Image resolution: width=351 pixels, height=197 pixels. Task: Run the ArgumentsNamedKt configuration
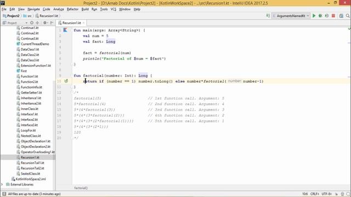tap(314, 16)
